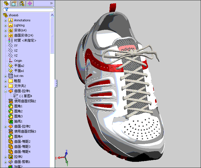Viewport: 201px width, 168px height.
Task: Expand the 实体(64) solid bodies folder
Action: pyautogui.click(x=5, y=31)
